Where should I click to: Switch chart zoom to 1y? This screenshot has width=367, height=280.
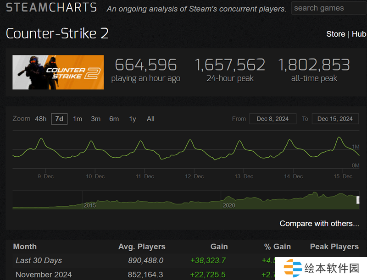pos(133,119)
